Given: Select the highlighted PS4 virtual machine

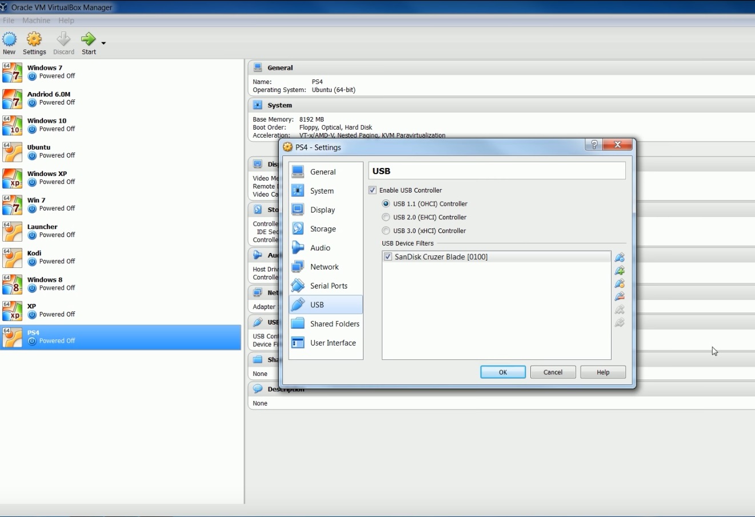Looking at the screenshot, I should coord(121,337).
